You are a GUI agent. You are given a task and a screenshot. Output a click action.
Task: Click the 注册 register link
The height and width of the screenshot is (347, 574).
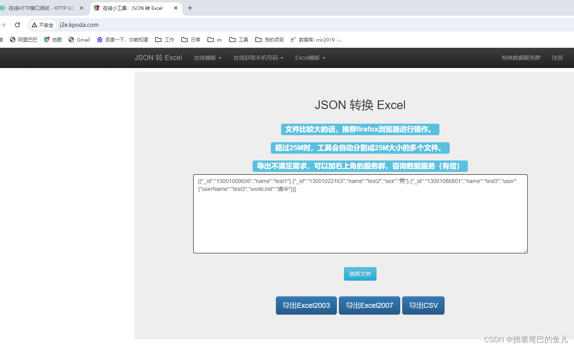tap(557, 58)
